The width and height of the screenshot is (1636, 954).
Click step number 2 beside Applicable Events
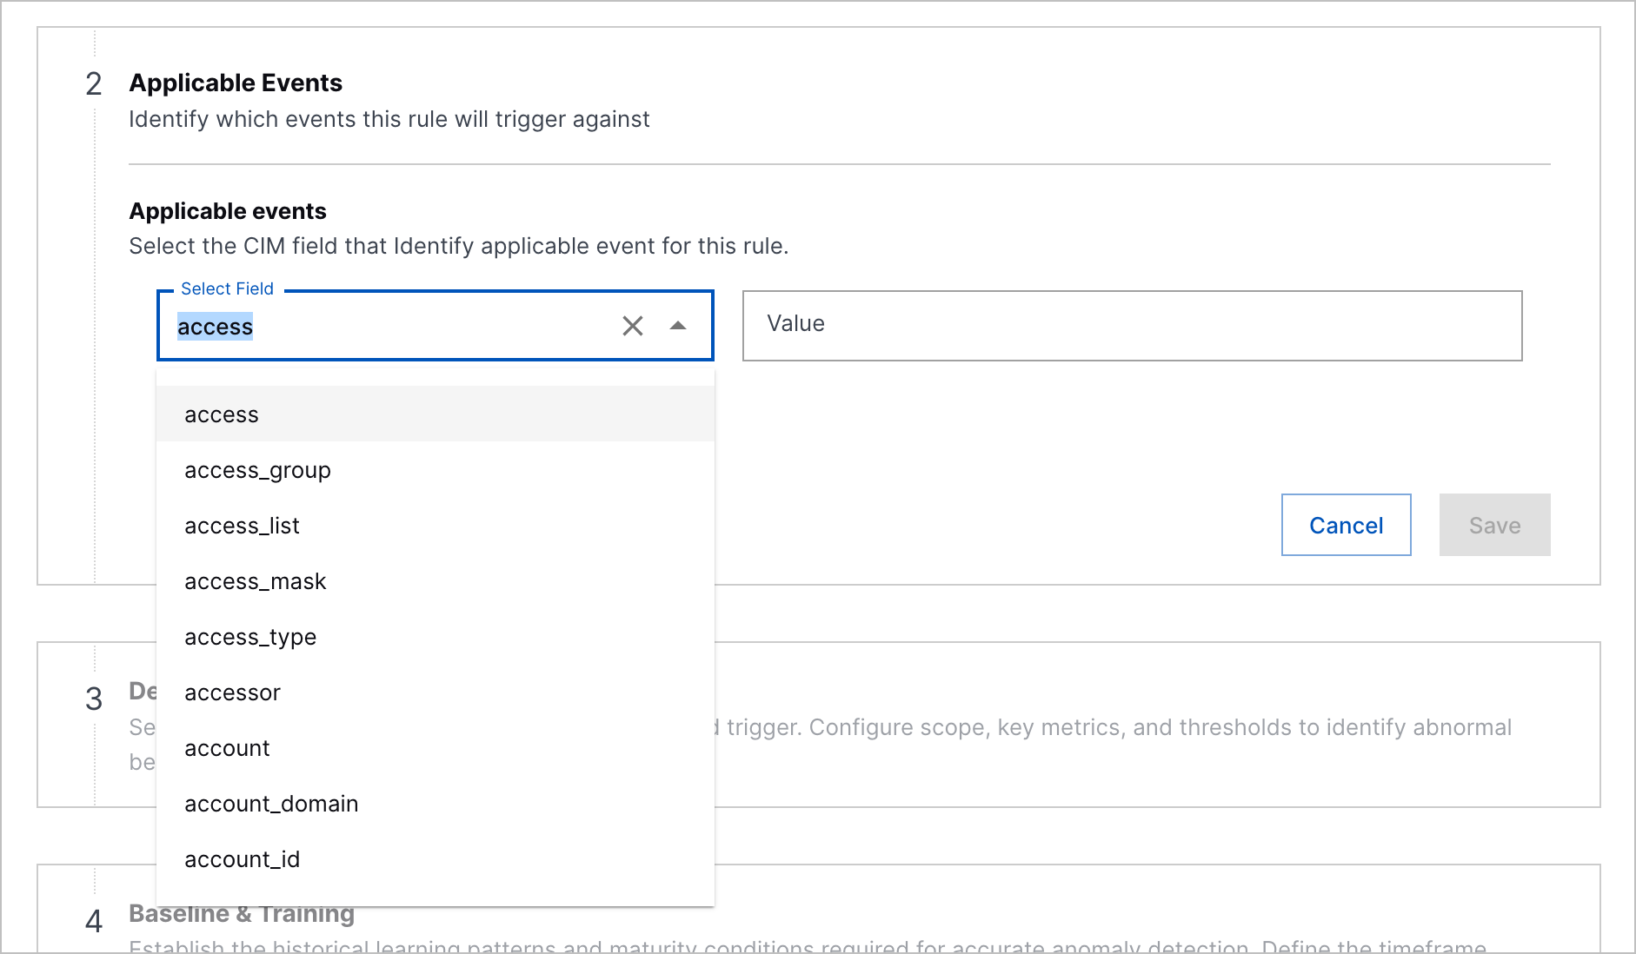tap(93, 84)
